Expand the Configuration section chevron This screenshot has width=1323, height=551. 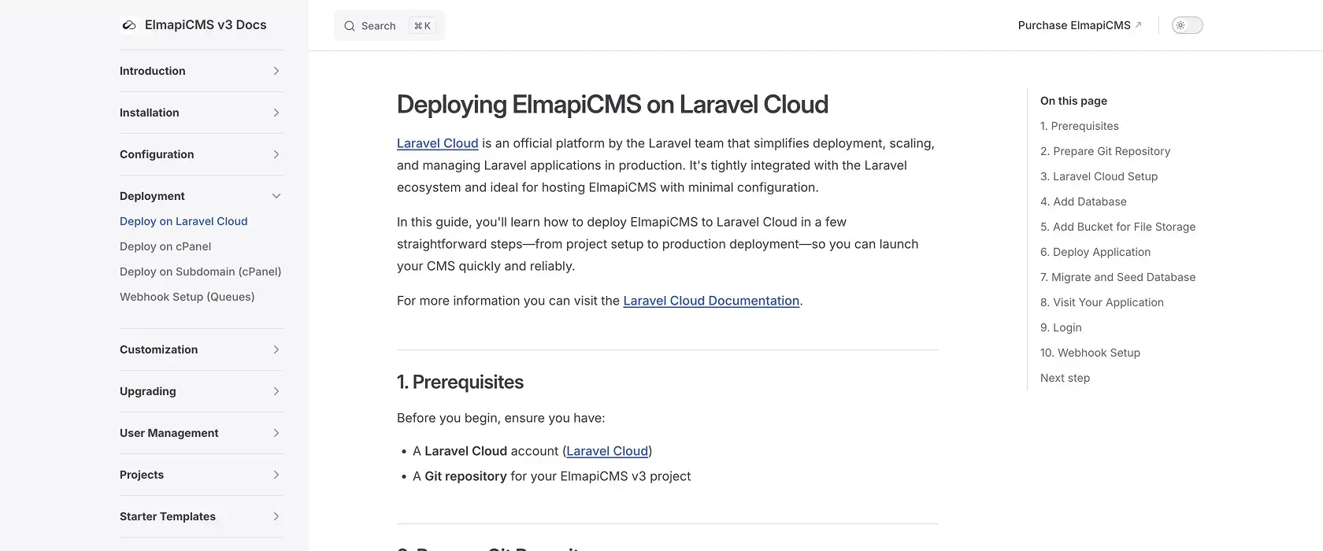(x=276, y=154)
